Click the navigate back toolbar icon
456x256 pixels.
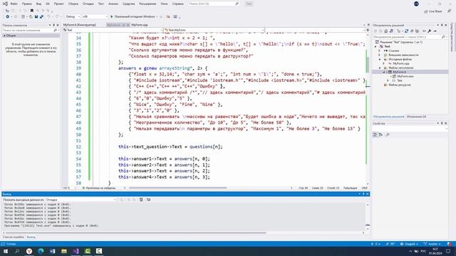click(x=8, y=16)
